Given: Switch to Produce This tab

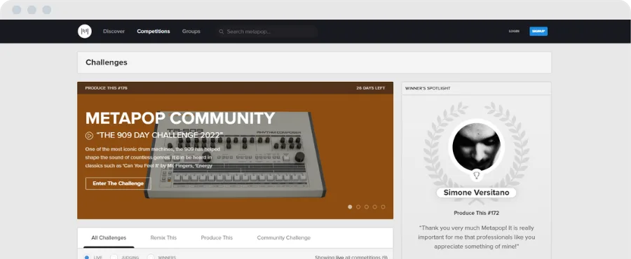Looking at the screenshot, I should coord(217,238).
